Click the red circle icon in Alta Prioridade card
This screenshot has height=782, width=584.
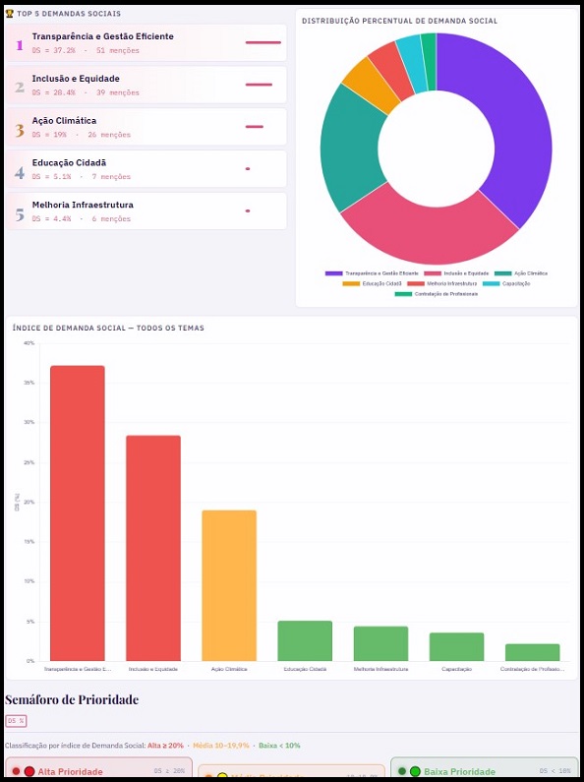point(29,771)
